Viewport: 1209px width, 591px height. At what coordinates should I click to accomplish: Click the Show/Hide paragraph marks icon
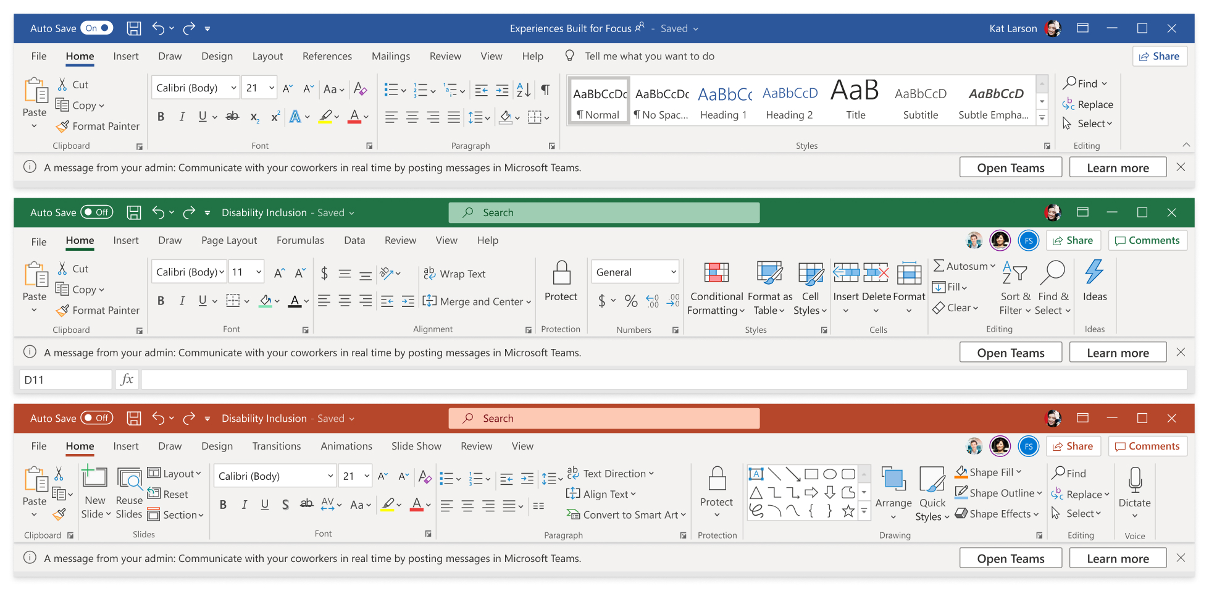pyautogui.click(x=545, y=90)
